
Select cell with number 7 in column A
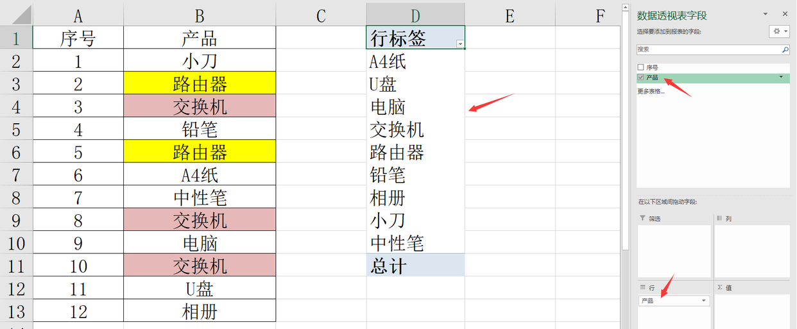(78, 198)
